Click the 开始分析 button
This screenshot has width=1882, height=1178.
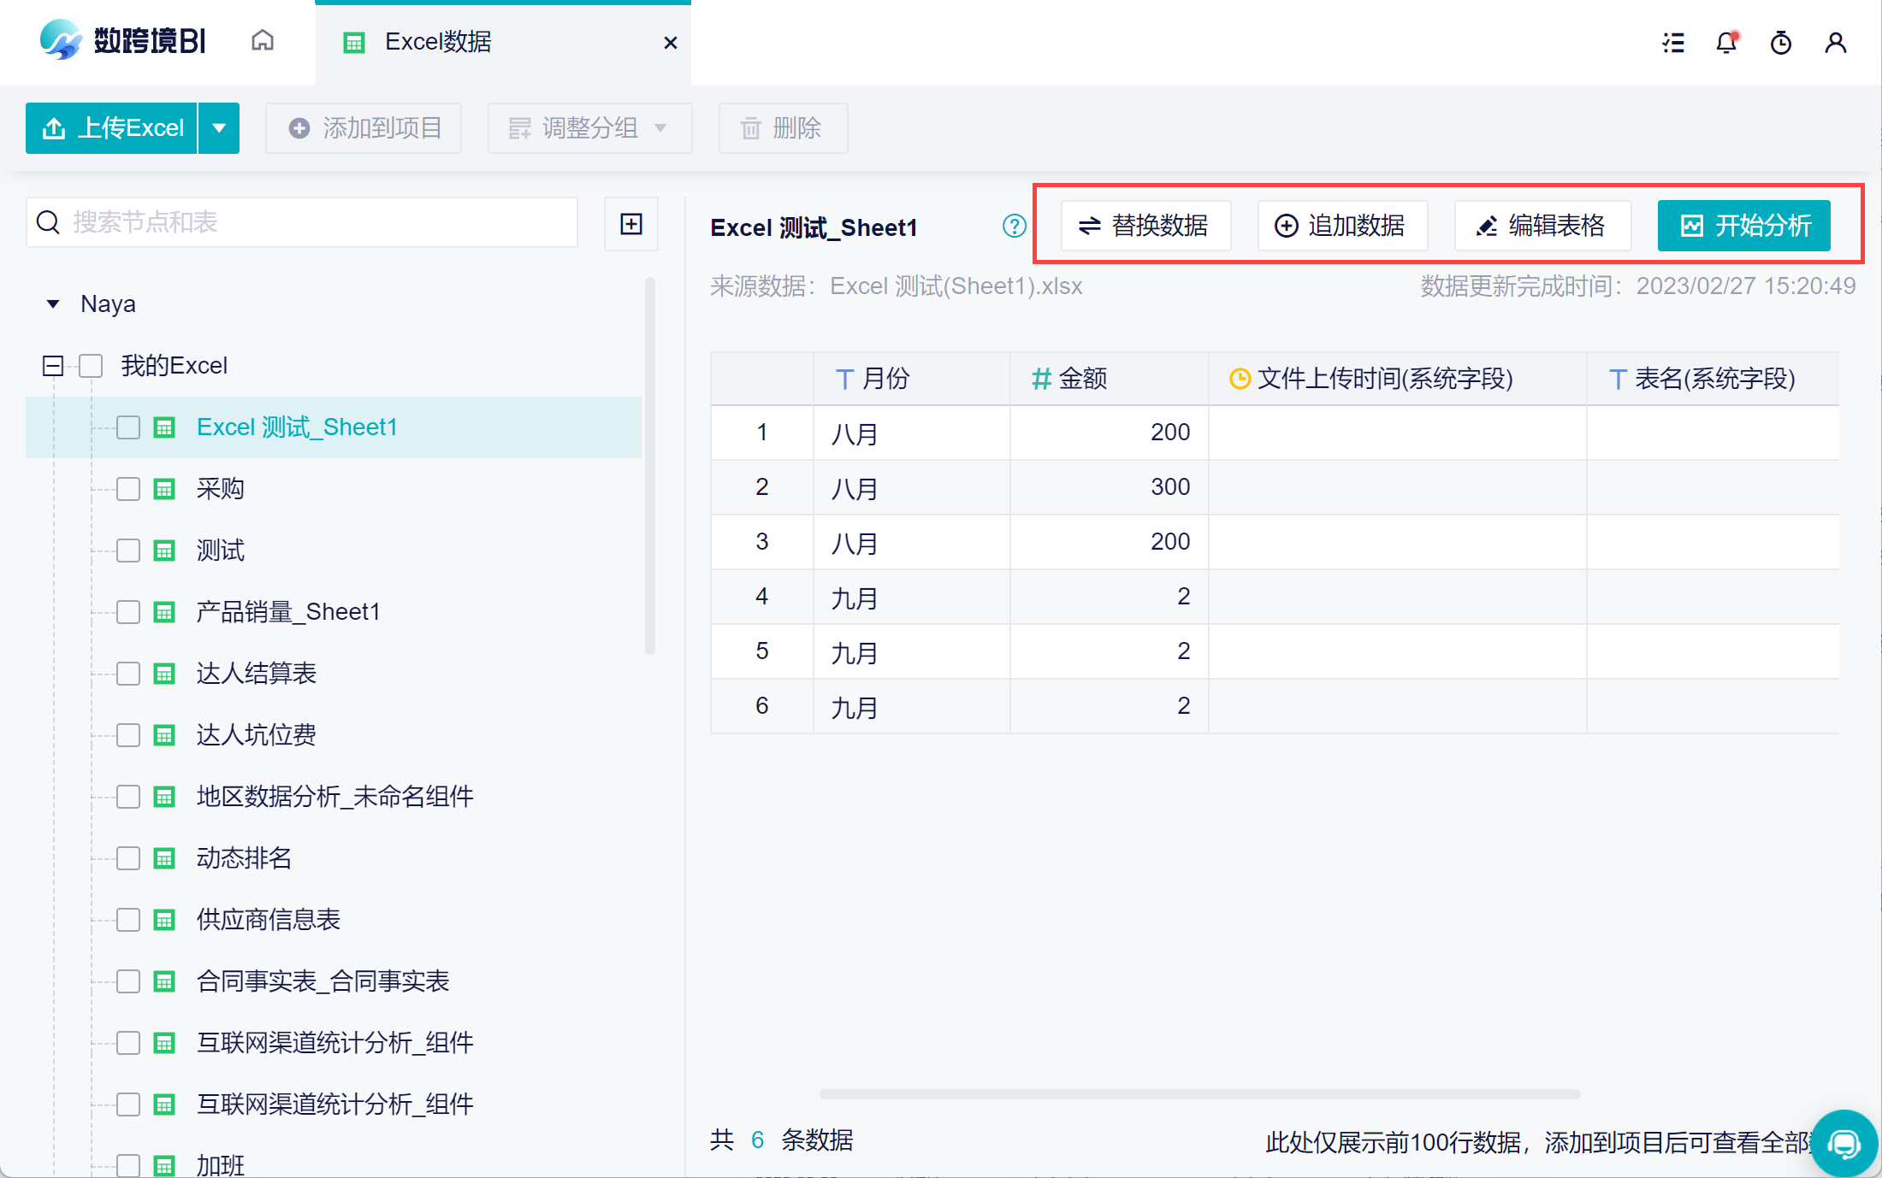[x=1743, y=226]
